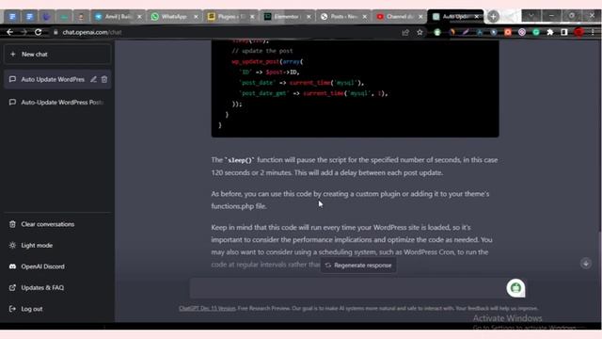Click Regenerate response button
This screenshot has width=602, height=339.
tap(358, 266)
